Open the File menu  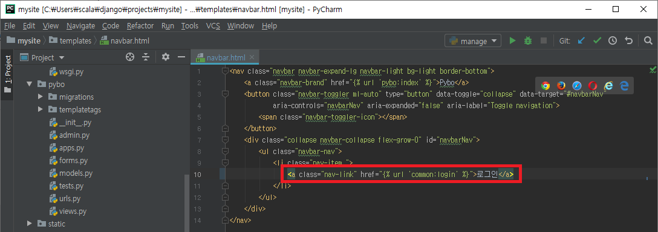tap(10, 26)
